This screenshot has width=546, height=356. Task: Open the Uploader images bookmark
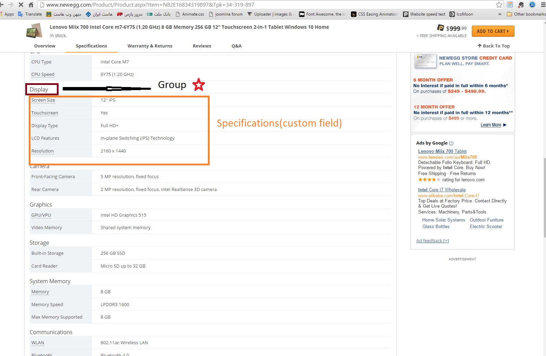[271, 14]
